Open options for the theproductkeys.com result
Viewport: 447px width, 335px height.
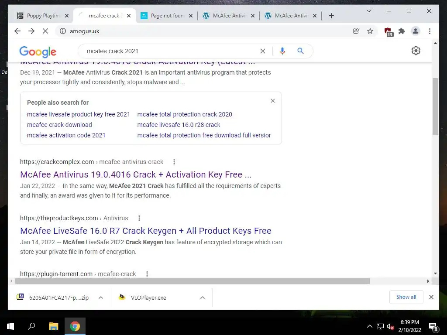tap(139, 218)
